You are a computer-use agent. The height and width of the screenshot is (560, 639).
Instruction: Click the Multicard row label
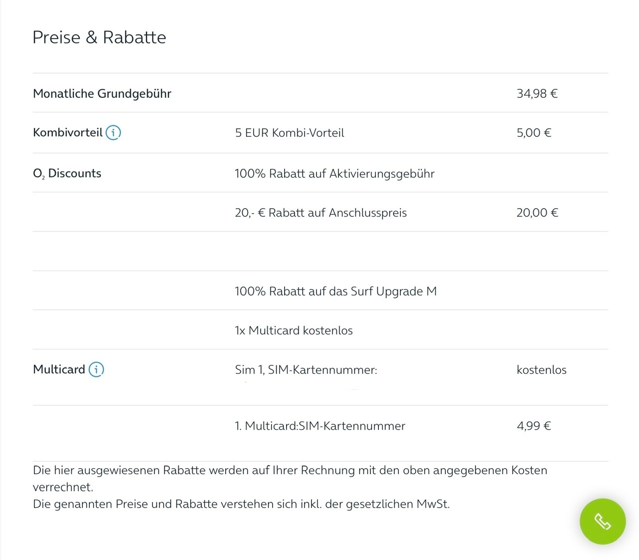pyautogui.click(x=59, y=369)
